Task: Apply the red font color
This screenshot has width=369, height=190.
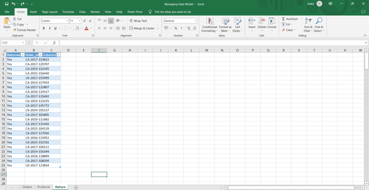Action: (86, 28)
